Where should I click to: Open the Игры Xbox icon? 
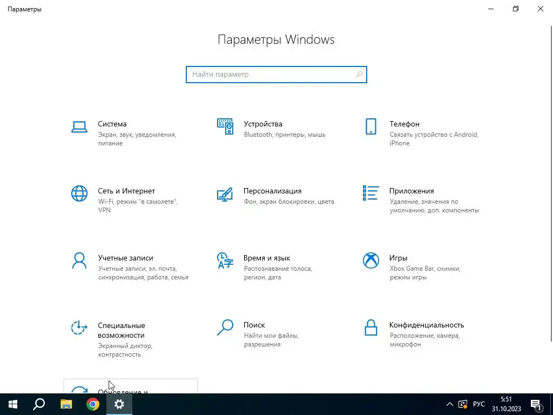[x=370, y=260]
